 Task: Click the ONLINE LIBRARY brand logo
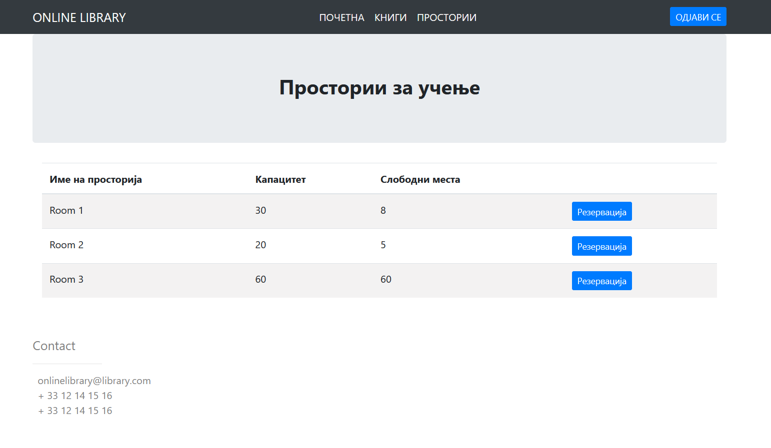click(79, 17)
